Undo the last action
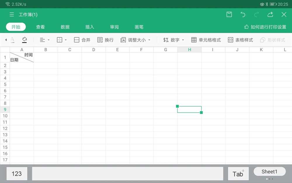This screenshot has width=292, height=183. (243, 15)
